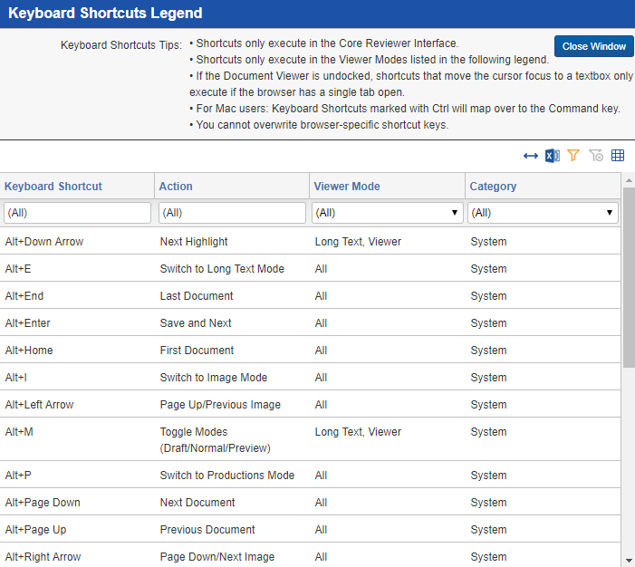Open the Category filter dropdown

pyautogui.click(x=543, y=213)
